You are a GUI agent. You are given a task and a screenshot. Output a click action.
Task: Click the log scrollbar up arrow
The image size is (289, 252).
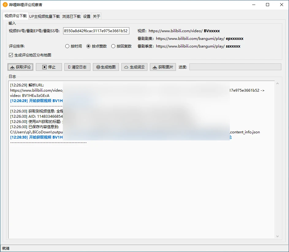(x=278, y=84)
